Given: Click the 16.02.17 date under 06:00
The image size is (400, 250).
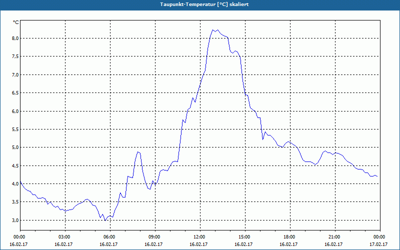Looking at the screenshot, I should (x=108, y=244).
